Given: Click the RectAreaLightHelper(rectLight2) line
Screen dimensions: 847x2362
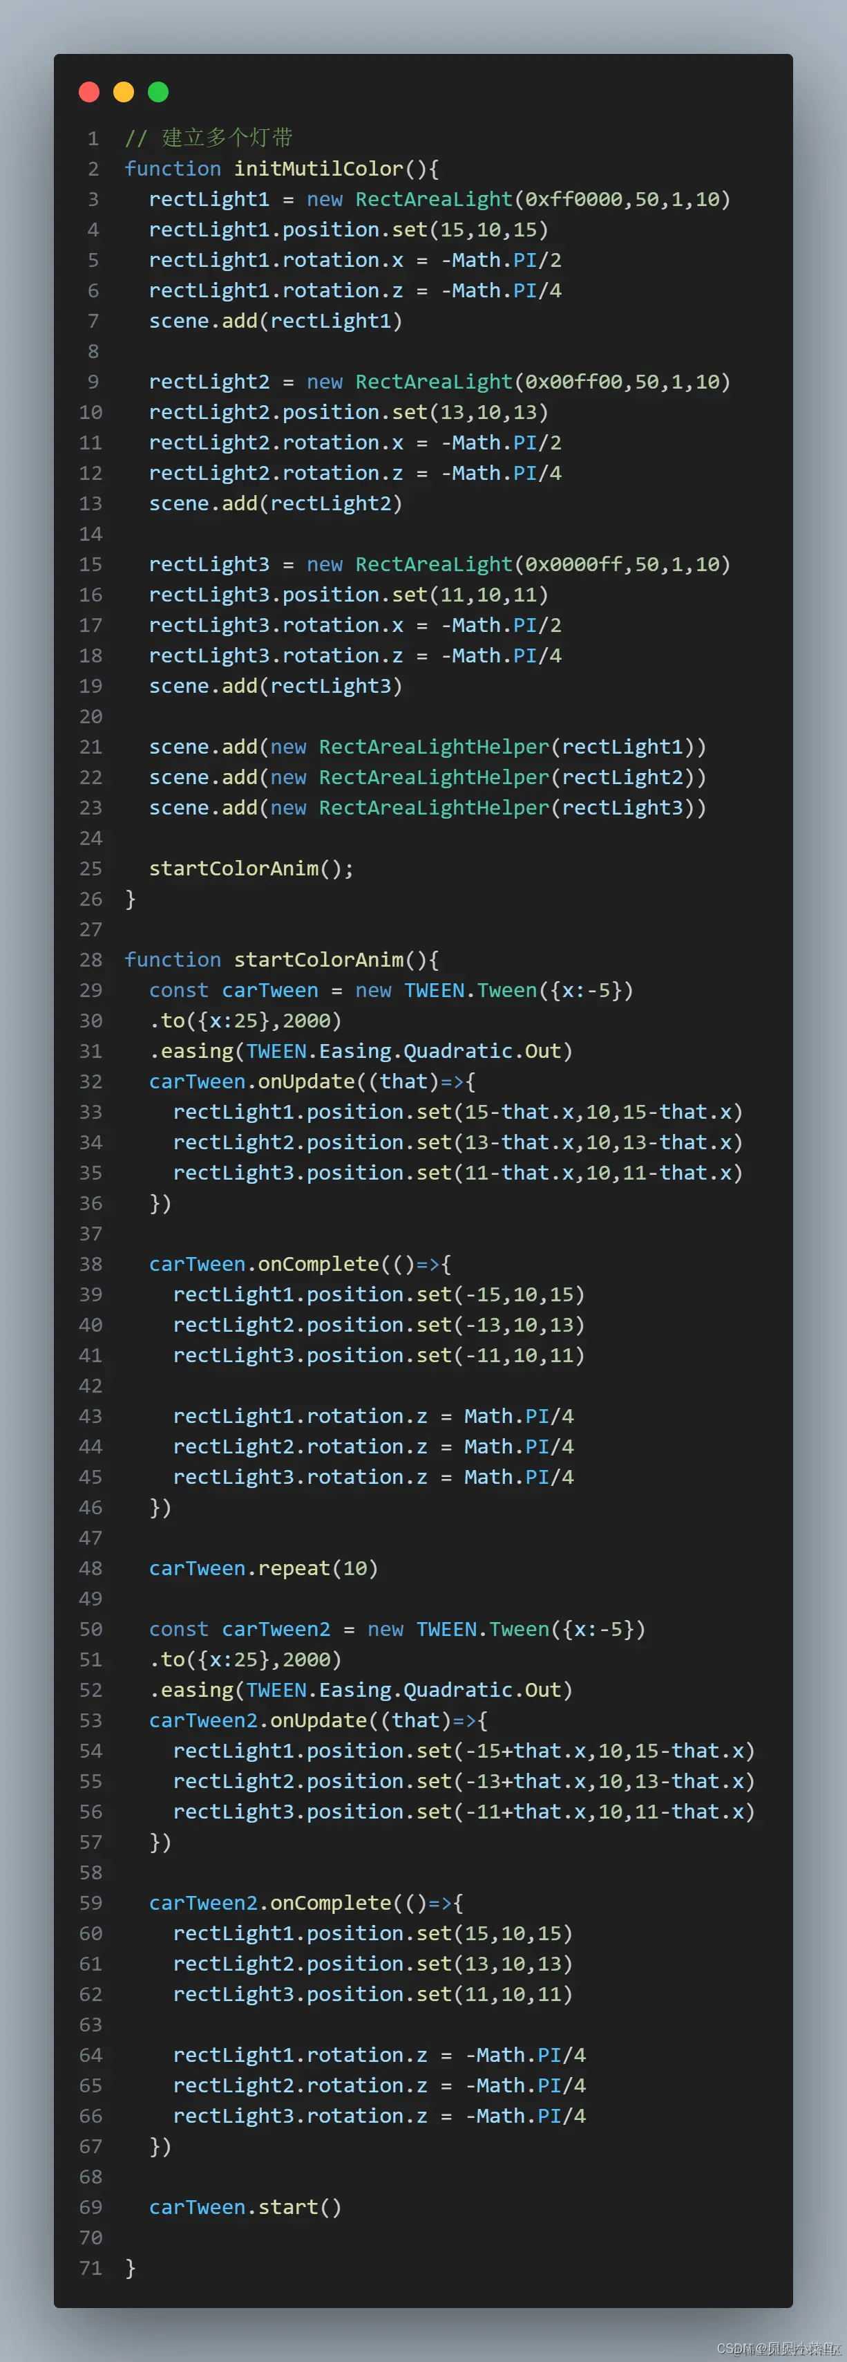Looking at the screenshot, I should coord(428,777).
